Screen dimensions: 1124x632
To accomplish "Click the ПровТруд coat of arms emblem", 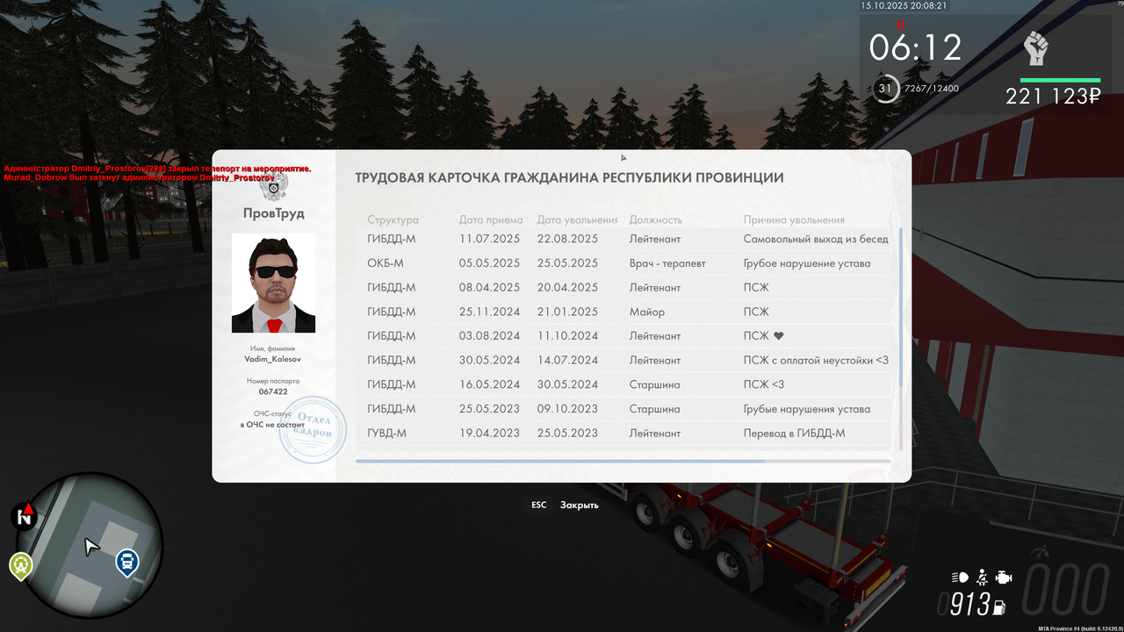I will (274, 186).
